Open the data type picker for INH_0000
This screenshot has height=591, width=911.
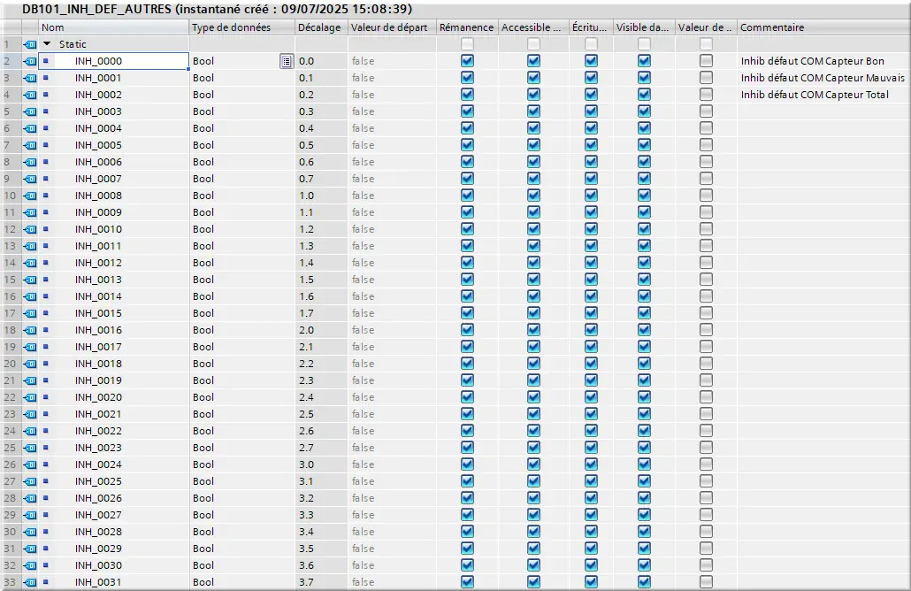click(287, 61)
